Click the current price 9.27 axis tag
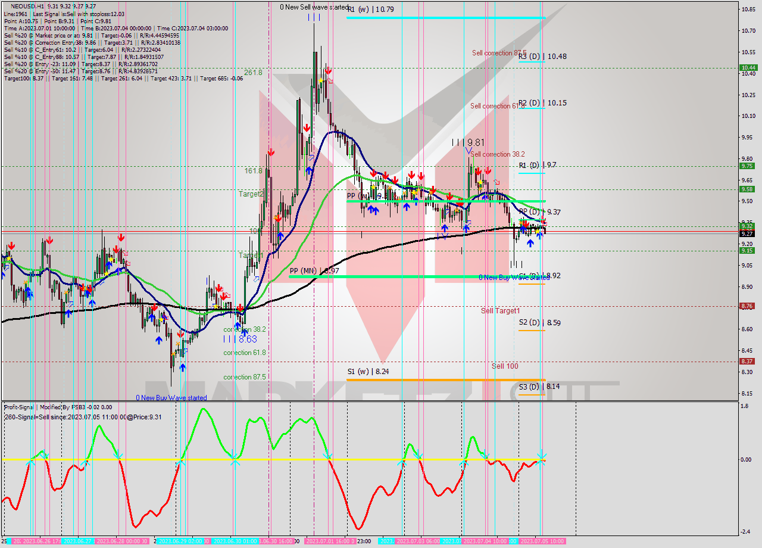762x548 pixels. [747, 233]
